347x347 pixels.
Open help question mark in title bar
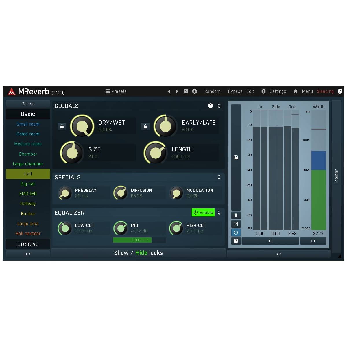click(340, 91)
